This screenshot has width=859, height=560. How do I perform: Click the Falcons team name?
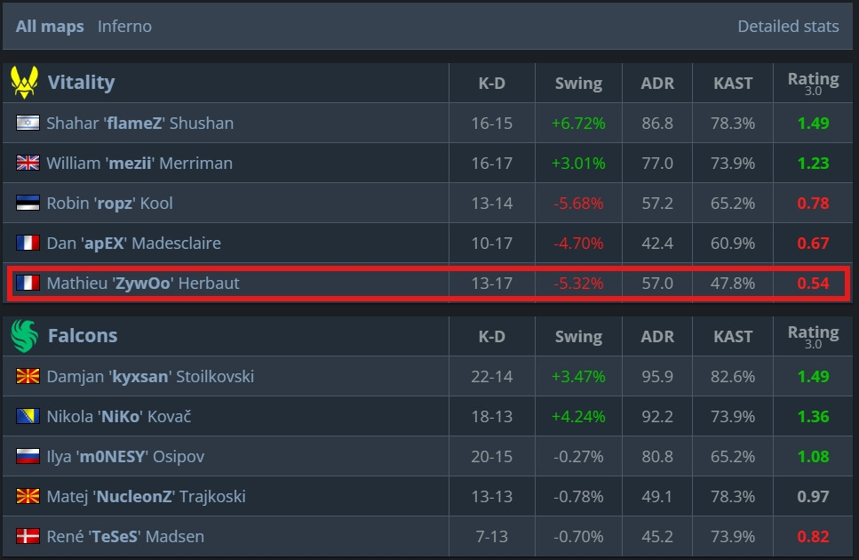(83, 336)
